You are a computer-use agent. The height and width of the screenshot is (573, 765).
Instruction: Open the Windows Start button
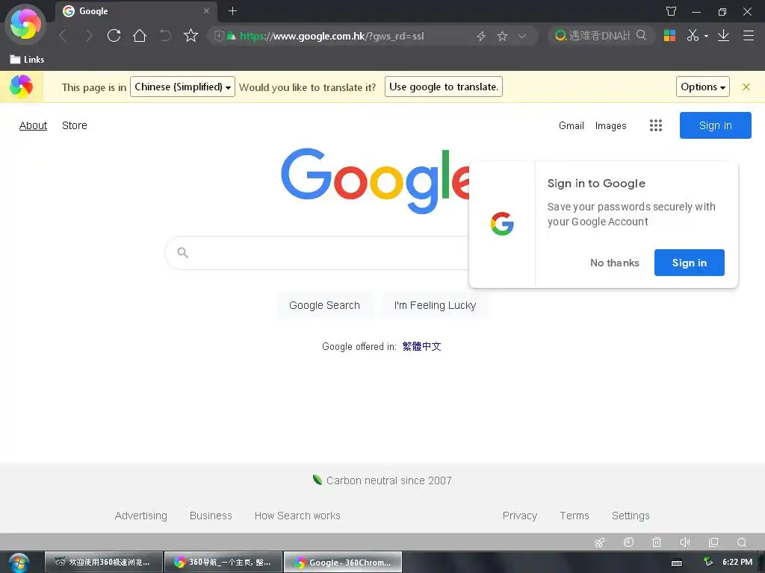pos(19,563)
